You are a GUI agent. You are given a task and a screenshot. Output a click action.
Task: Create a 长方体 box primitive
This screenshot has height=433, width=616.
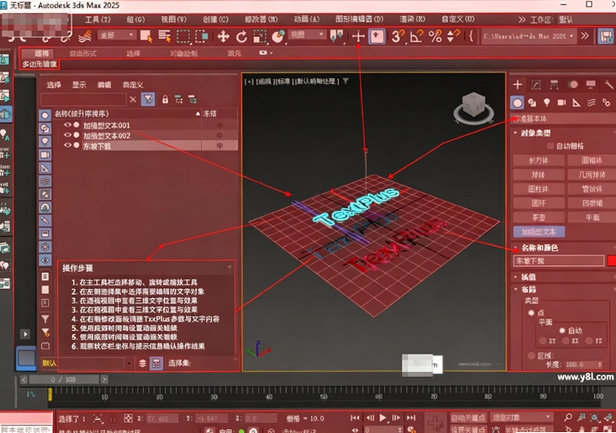click(539, 160)
